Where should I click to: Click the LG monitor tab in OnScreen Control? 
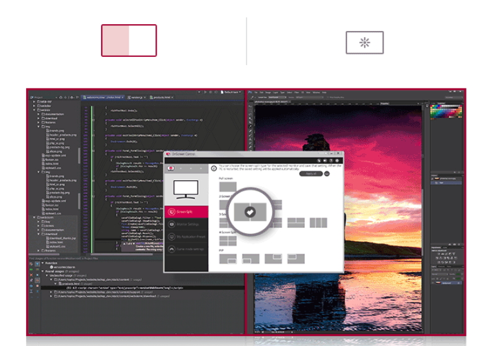click(171, 168)
